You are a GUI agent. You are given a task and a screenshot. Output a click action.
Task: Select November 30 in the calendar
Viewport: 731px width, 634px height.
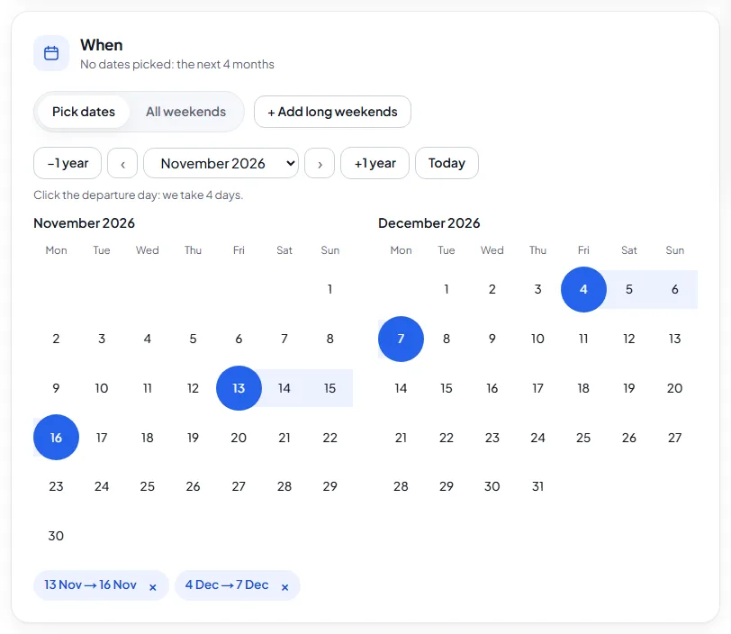(x=56, y=536)
